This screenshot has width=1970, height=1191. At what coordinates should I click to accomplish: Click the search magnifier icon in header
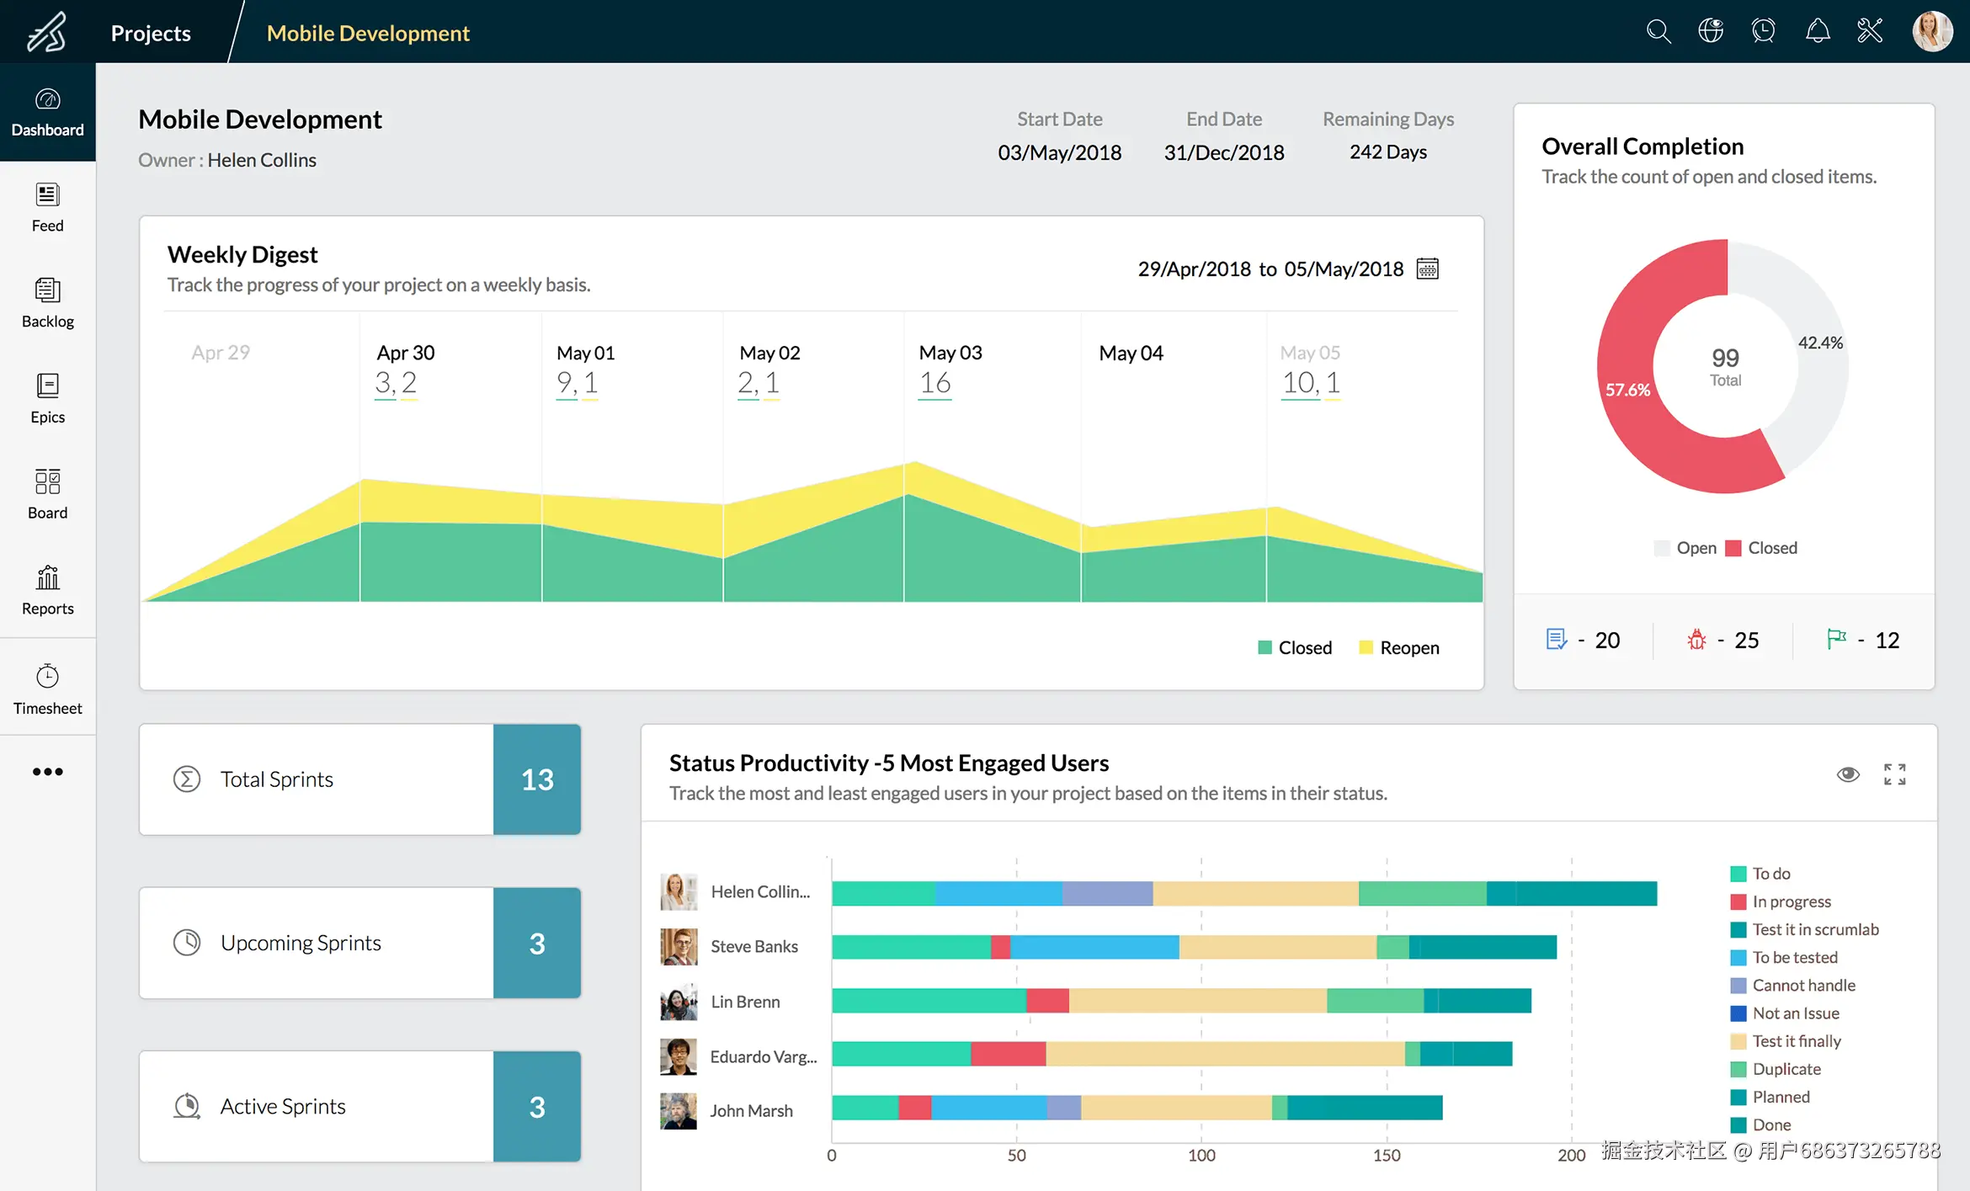(x=1658, y=32)
